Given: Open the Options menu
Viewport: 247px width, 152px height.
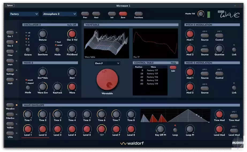Looking at the screenshot, I should click(x=10, y=6).
